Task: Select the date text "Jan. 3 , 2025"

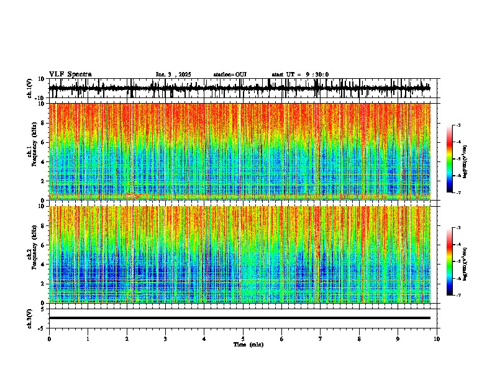Action: pos(173,75)
